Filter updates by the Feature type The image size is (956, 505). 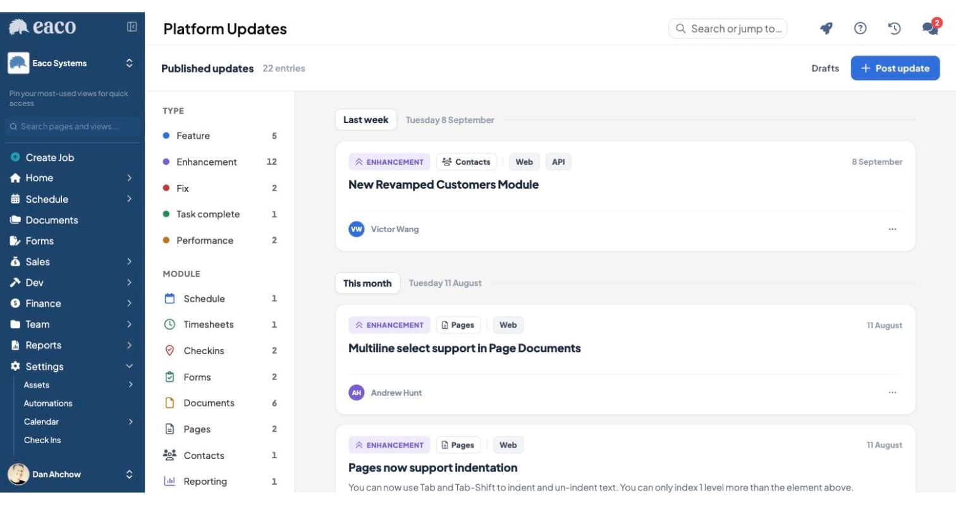click(x=219, y=136)
